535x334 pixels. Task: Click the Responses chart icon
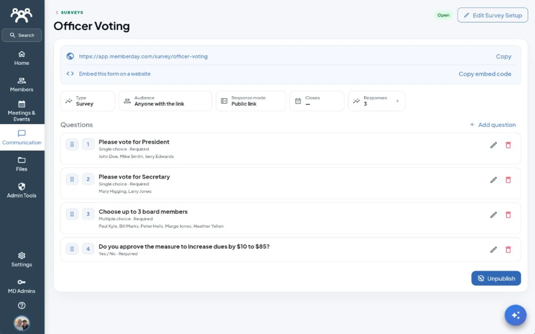356,101
